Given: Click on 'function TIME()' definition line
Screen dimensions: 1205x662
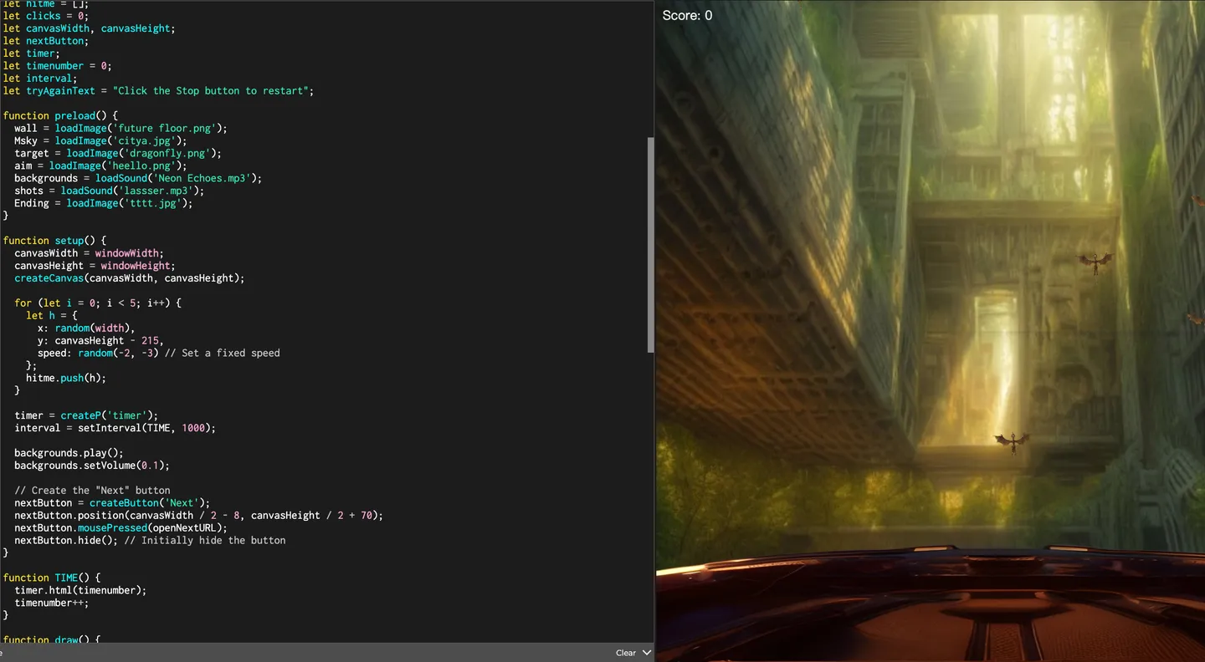Looking at the screenshot, I should pyautogui.click(x=52, y=578).
